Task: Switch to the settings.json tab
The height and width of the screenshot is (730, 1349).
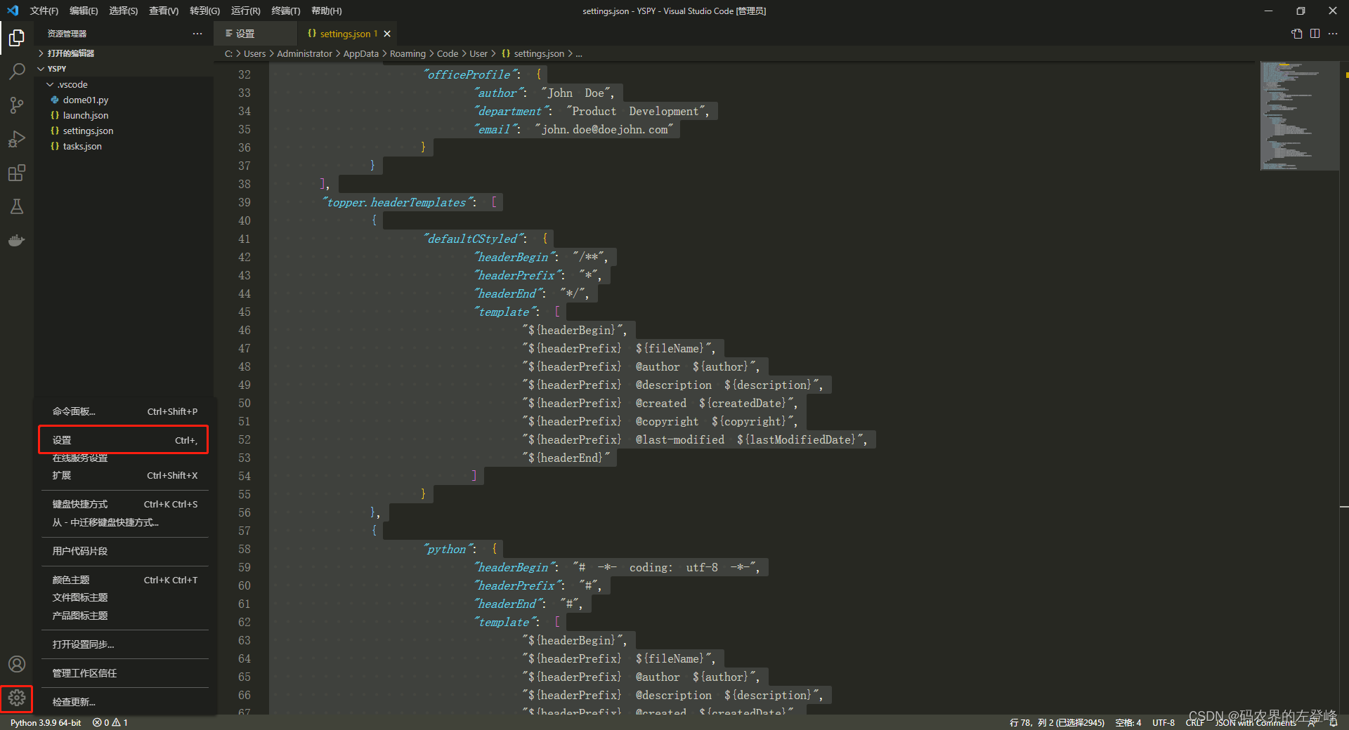Action: pyautogui.click(x=344, y=34)
